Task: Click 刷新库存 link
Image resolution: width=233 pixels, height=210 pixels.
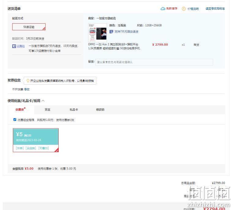Action: [172, 9]
